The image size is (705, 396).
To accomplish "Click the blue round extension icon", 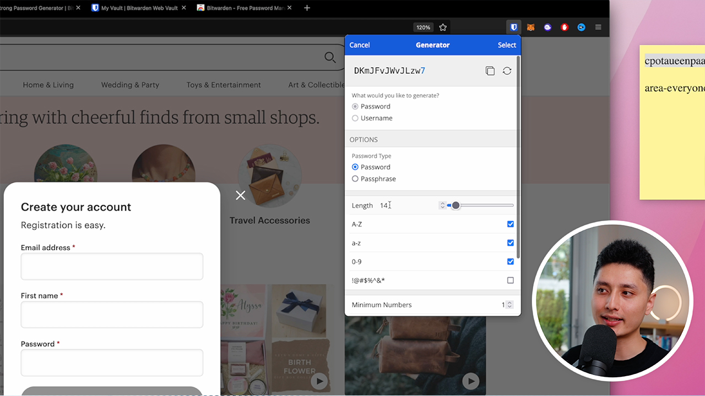I will [581, 27].
